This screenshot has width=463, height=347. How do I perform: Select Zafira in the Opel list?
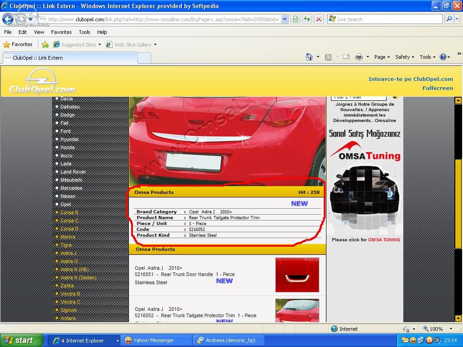click(x=67, y=286)
